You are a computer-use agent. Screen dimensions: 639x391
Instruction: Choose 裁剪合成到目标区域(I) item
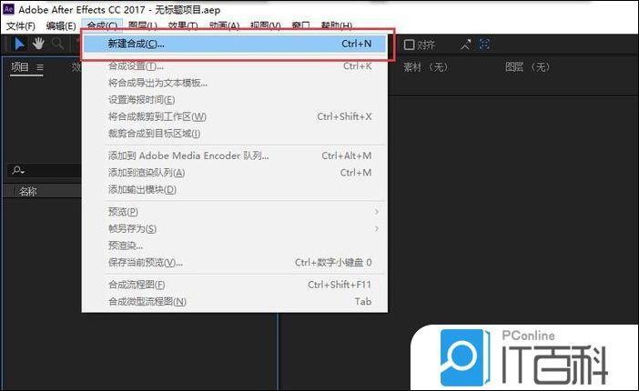[234, 133]
